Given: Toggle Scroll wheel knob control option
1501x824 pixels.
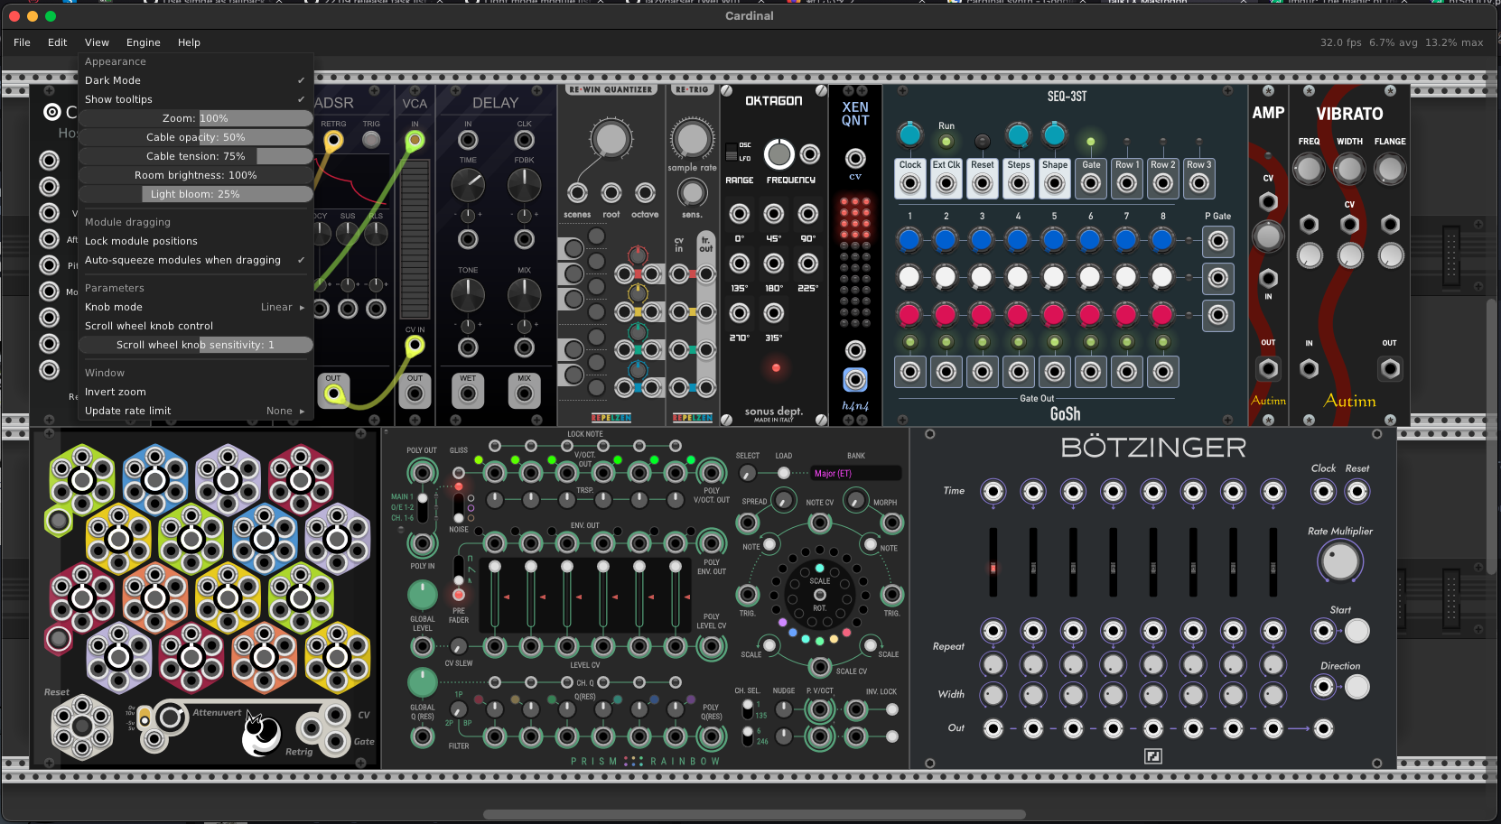Looking at the screenshot, I should coord(195,326).
